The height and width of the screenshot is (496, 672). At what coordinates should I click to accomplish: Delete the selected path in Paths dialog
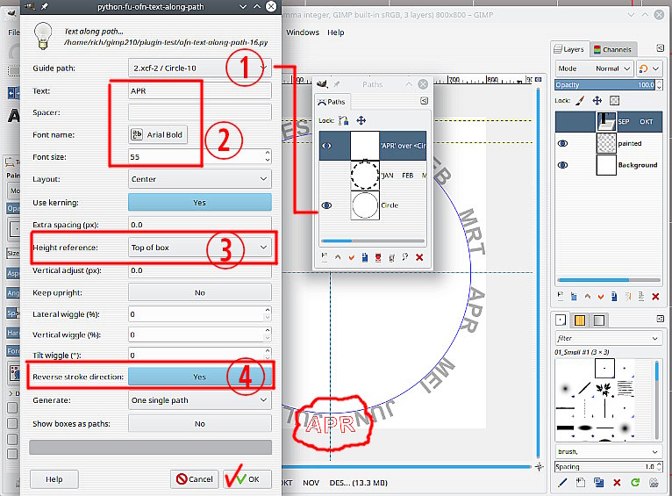pos(419,257)
